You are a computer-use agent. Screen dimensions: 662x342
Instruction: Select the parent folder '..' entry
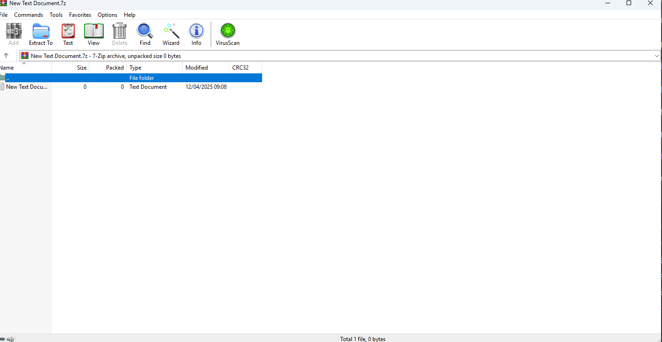pos(7,78)
